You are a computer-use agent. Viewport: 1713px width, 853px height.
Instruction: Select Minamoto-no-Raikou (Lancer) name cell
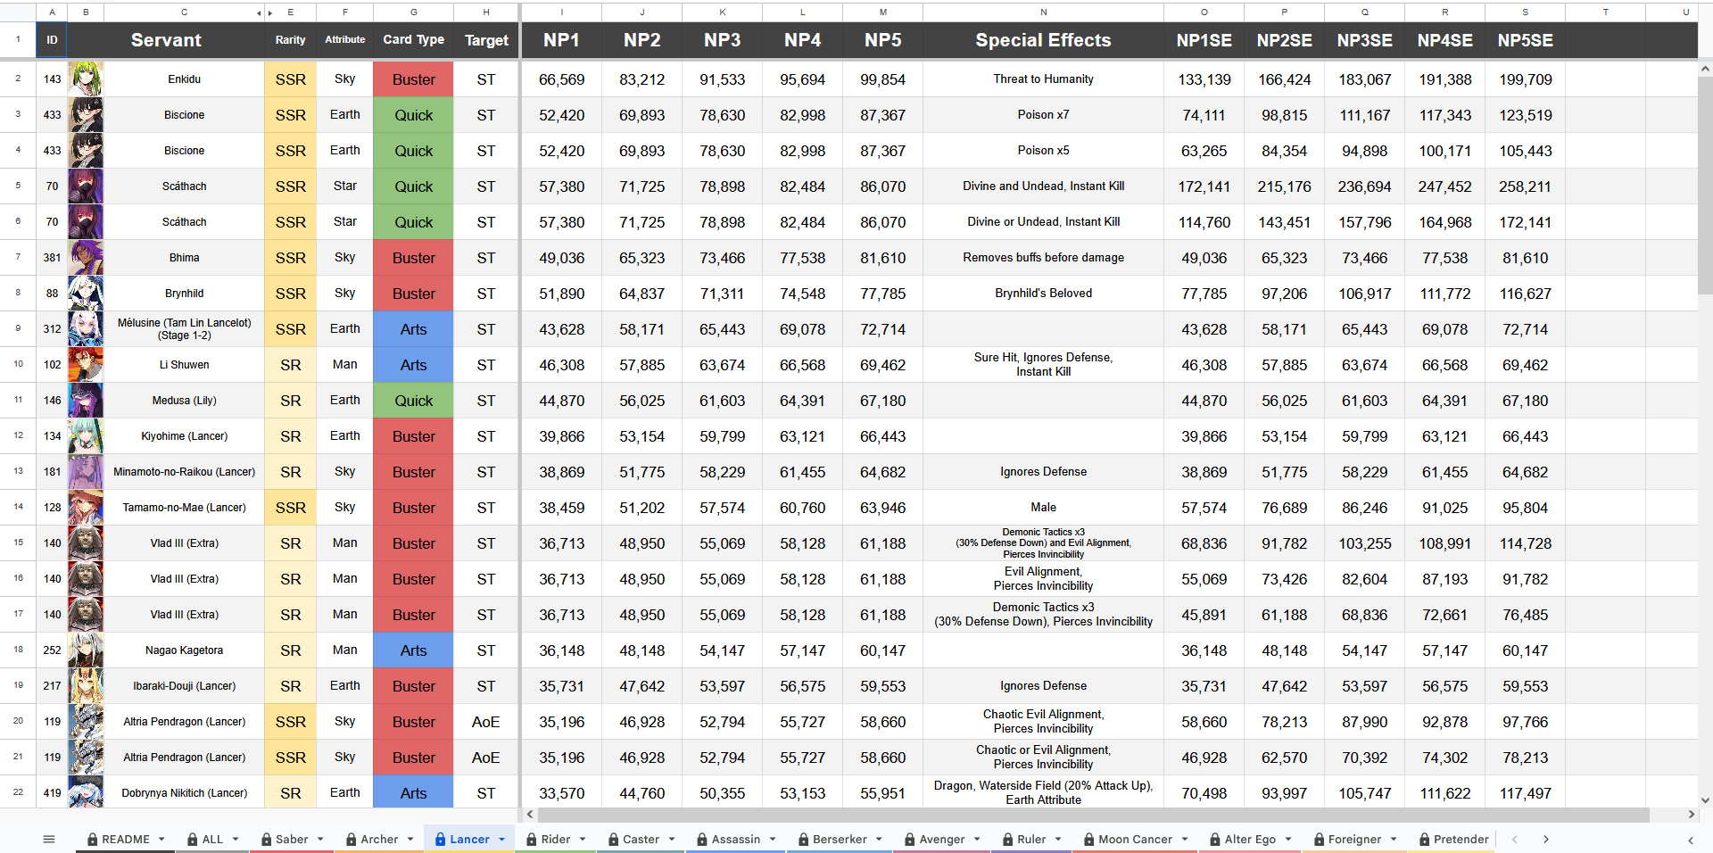pyautogui.click(x=185, y=472)
